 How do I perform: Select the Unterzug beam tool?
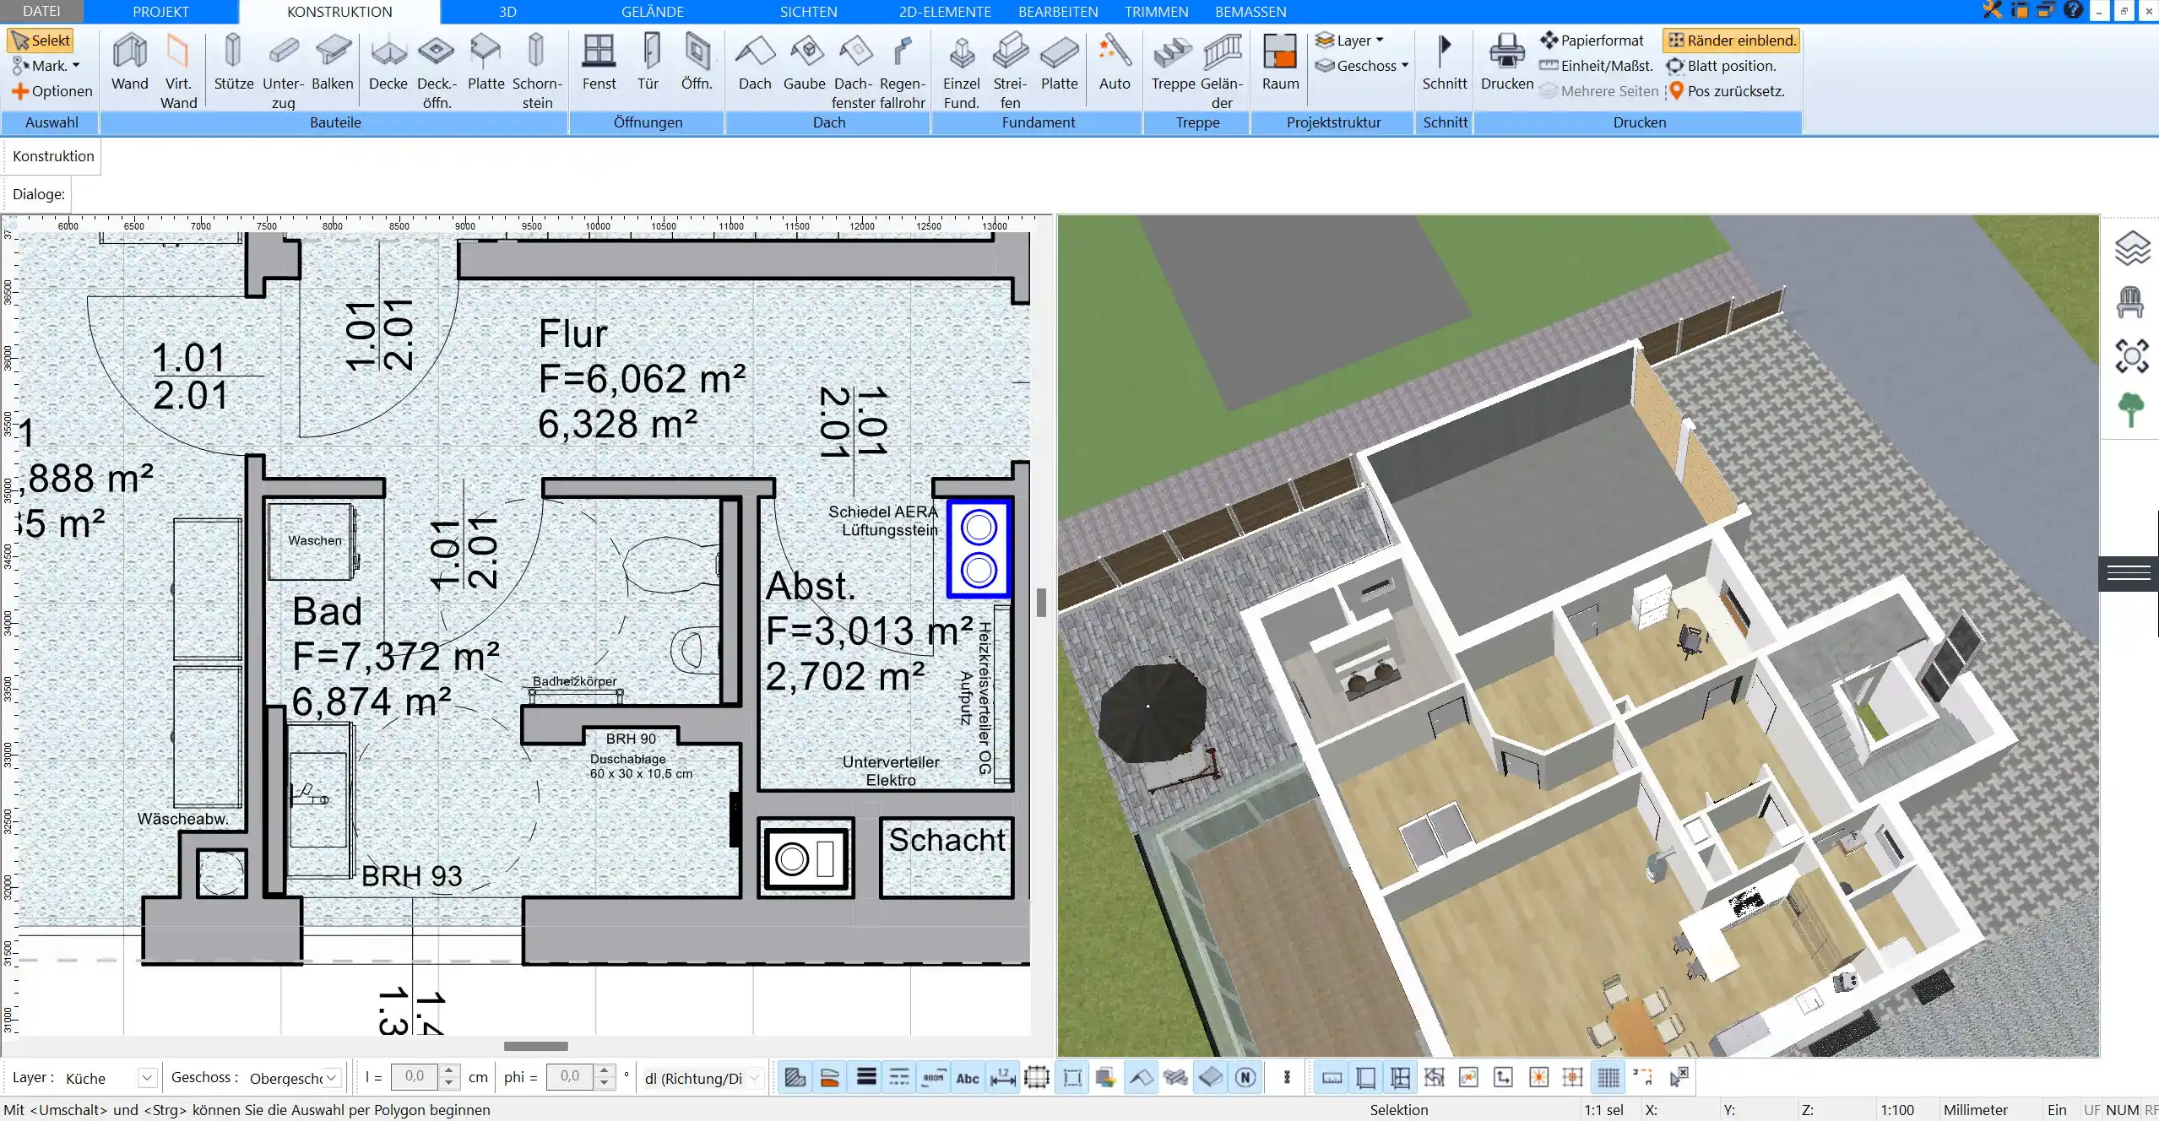point(283,72)
